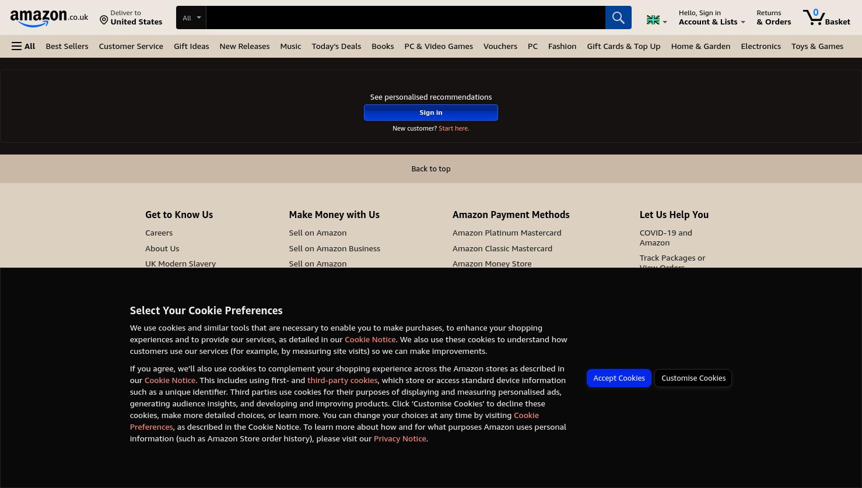Click Customise Cookies button
This screenshot has width=862, height=488.
(693, 378)
